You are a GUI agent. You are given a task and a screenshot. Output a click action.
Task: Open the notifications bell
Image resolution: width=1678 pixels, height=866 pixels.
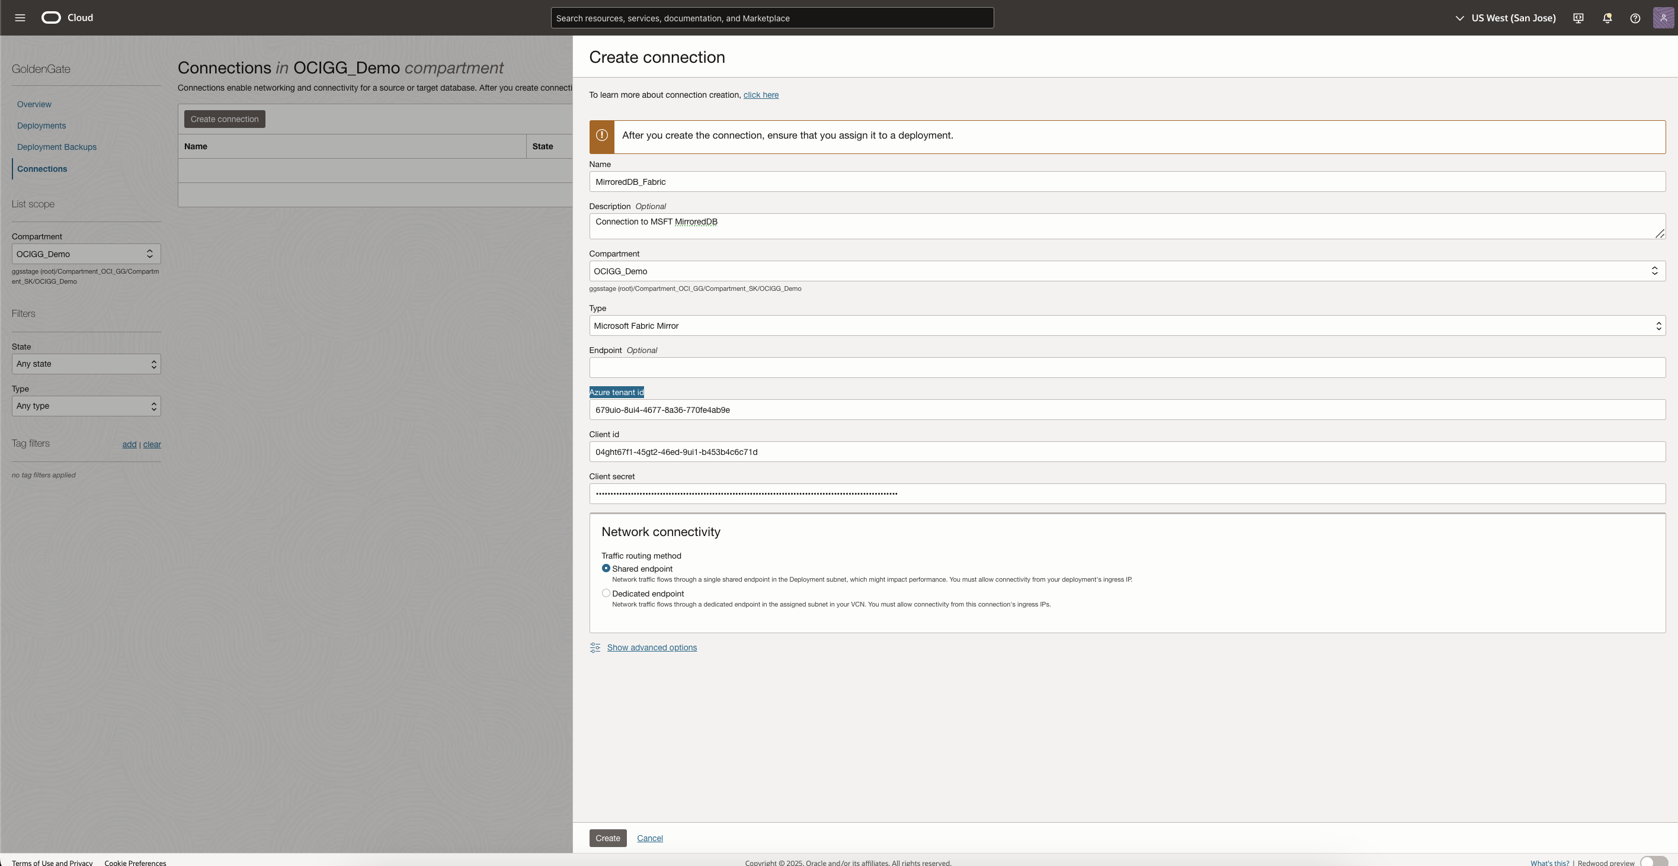(x=1607, y=18)
